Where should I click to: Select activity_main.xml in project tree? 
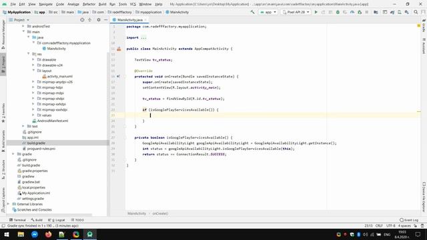[x=57, y=76]
